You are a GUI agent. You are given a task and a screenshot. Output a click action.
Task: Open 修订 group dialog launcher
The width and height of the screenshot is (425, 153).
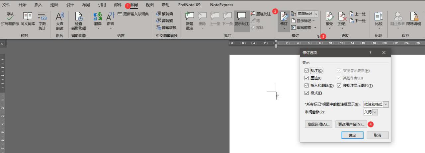(318, 36)
